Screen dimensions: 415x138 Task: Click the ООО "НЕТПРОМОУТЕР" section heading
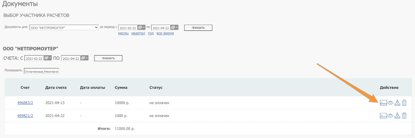tap(31, 48)
